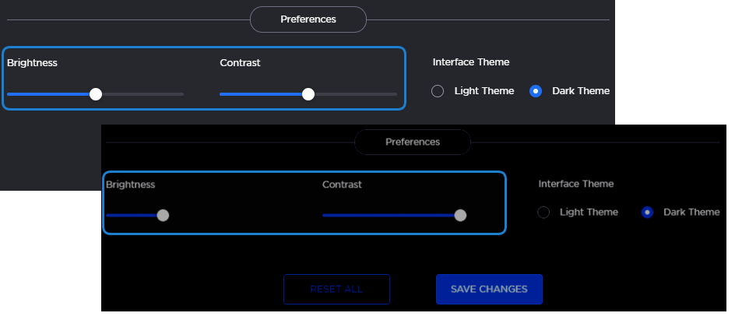Click the Contrast label in the darker lower panel
Image resolution: width=742 pixels, height=327 pixels.
pyautogui.click(x=342, y=185)
